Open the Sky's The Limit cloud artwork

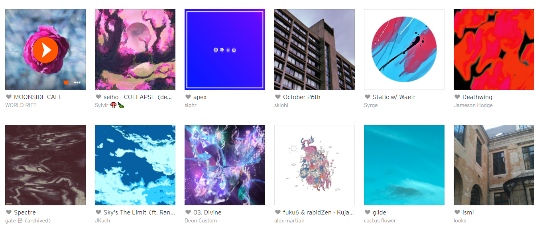135,165
